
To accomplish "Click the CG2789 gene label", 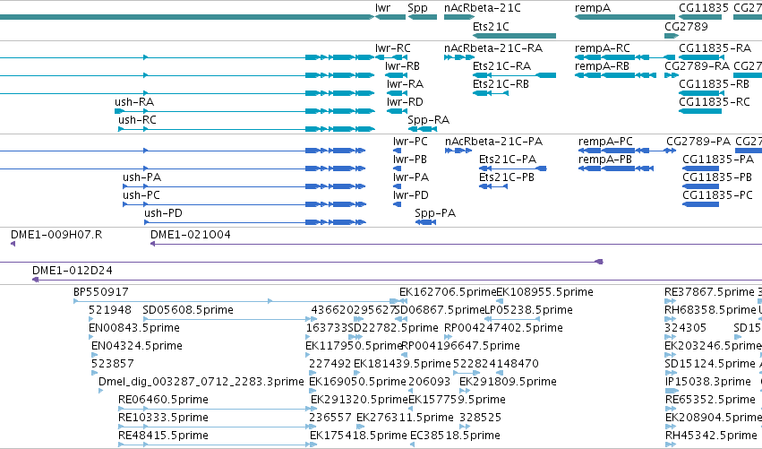I will (686, 26).
